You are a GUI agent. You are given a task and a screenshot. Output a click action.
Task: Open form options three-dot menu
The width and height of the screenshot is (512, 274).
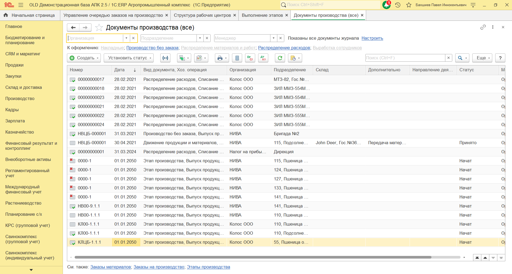pyautogui.click(x=493, y=27)
